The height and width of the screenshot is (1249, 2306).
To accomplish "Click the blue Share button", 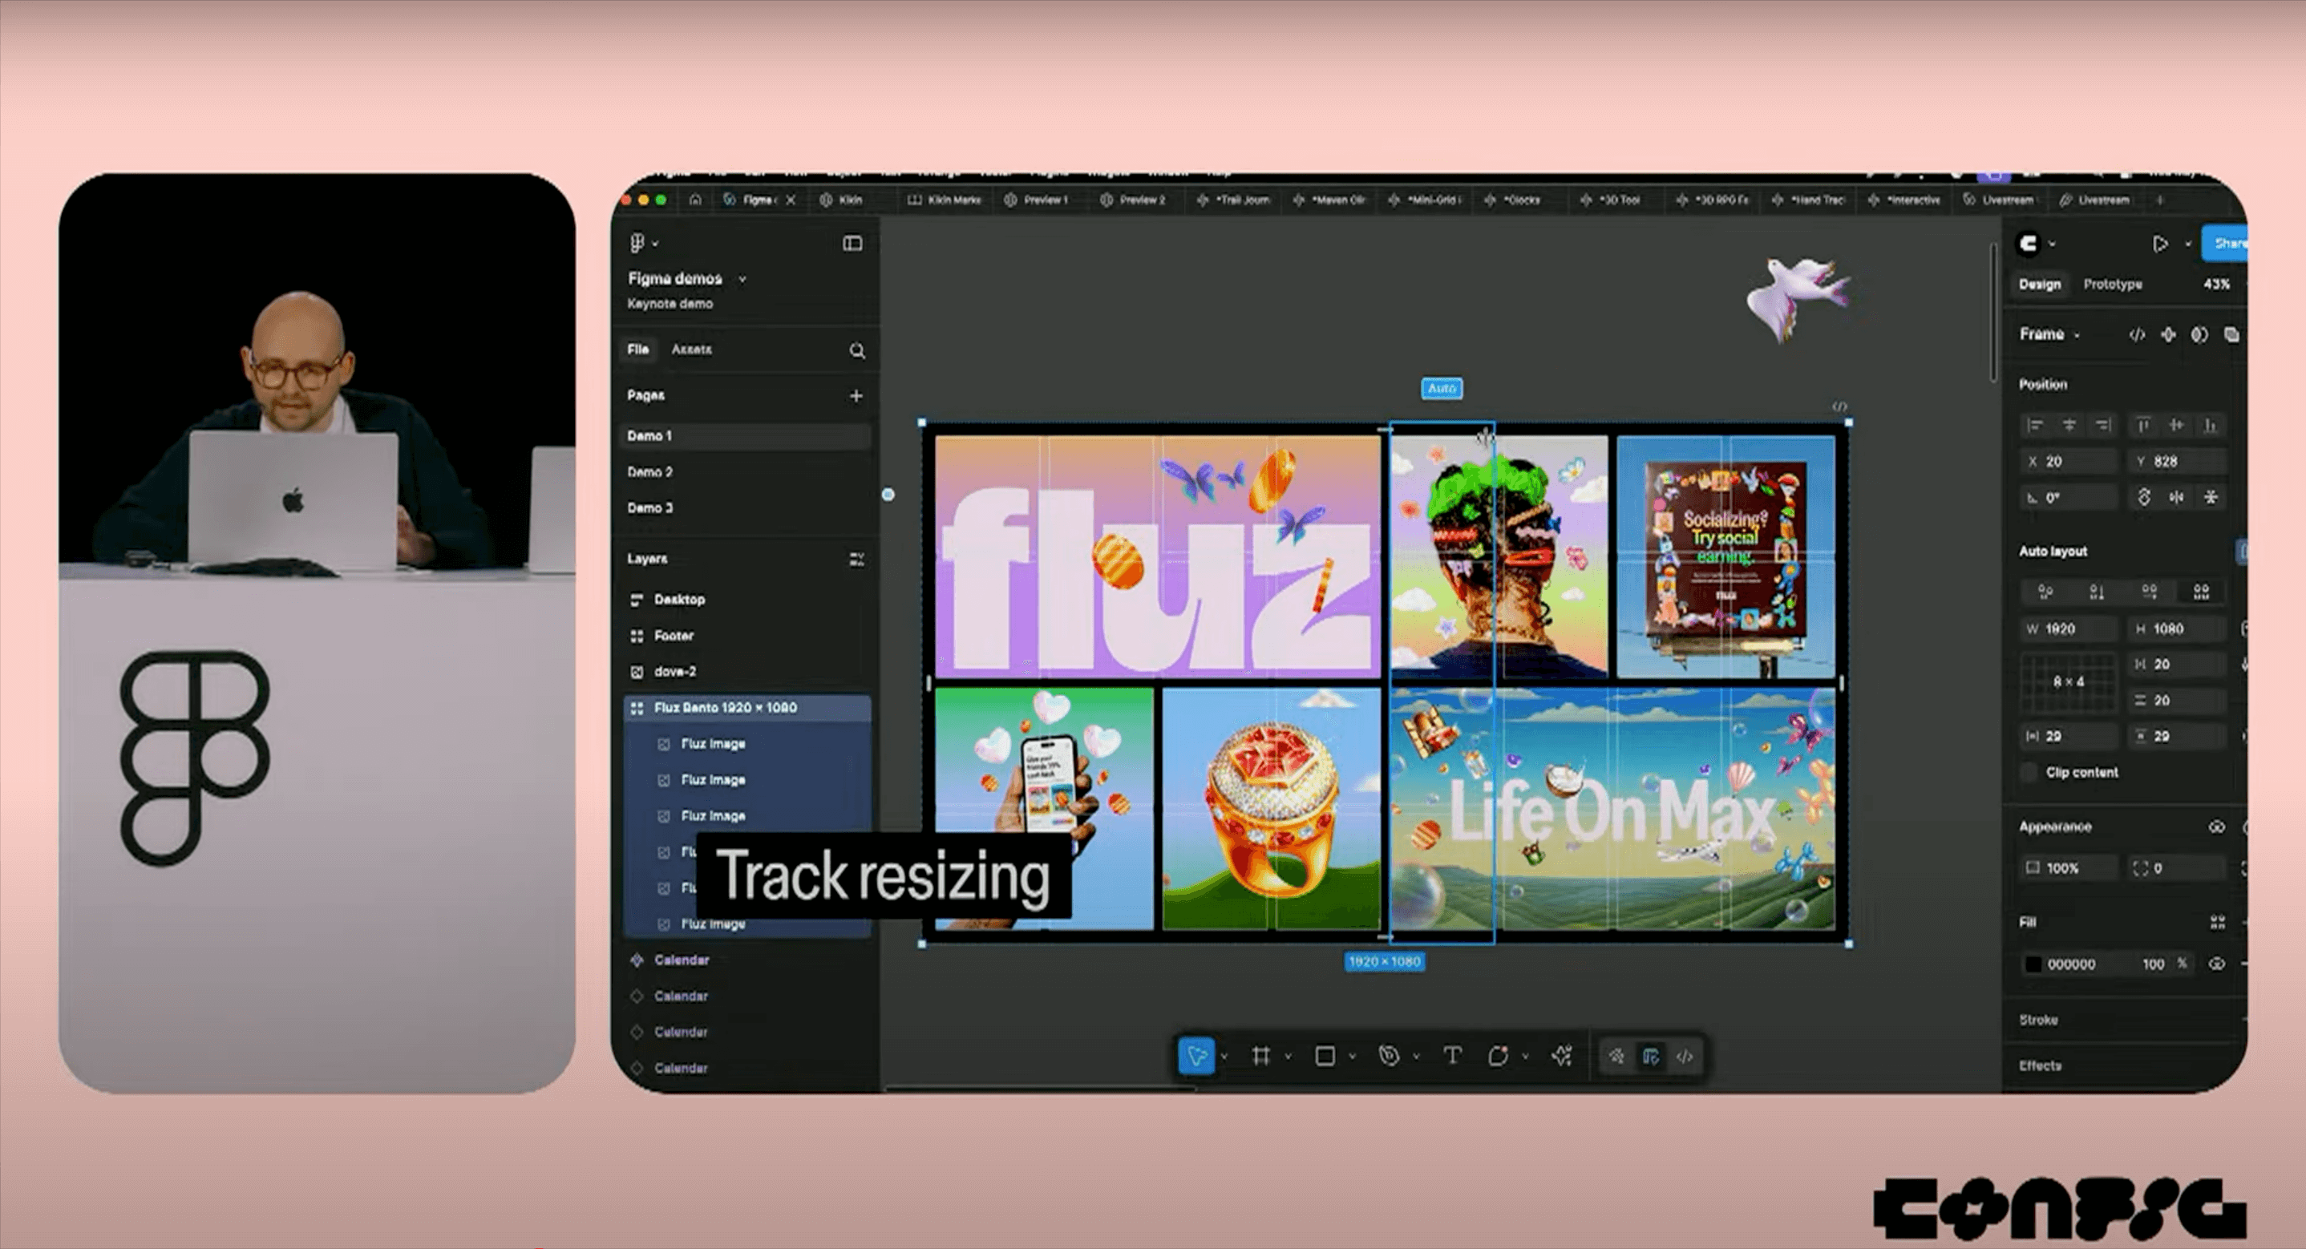I will click(2227, 244).
